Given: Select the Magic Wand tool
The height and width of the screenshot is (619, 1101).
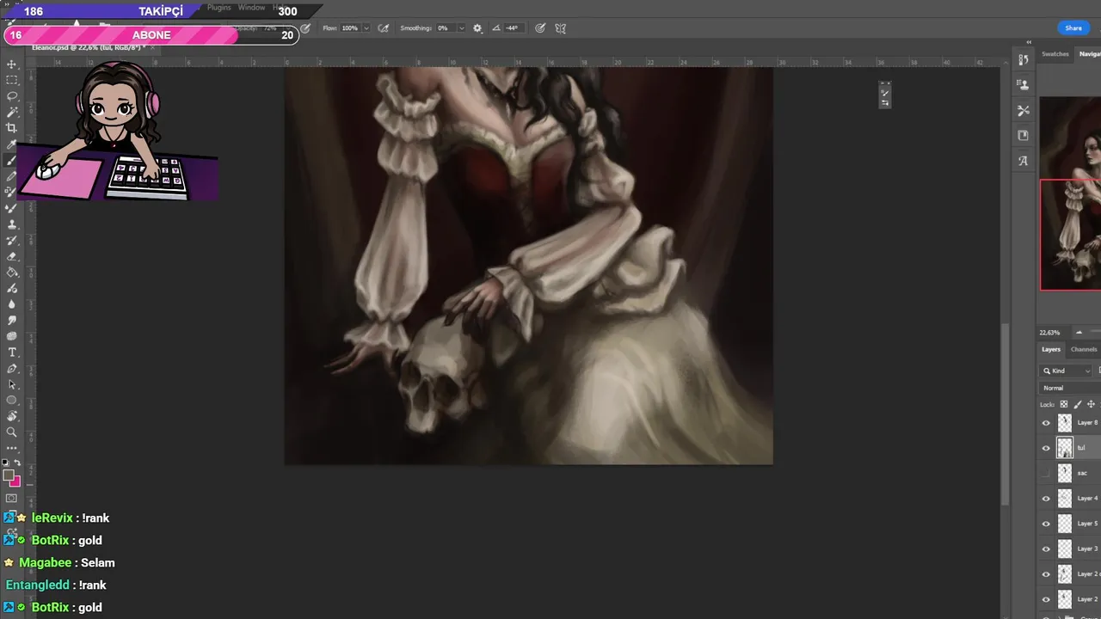Looking at the screenshot, I should tap(12, 112).
